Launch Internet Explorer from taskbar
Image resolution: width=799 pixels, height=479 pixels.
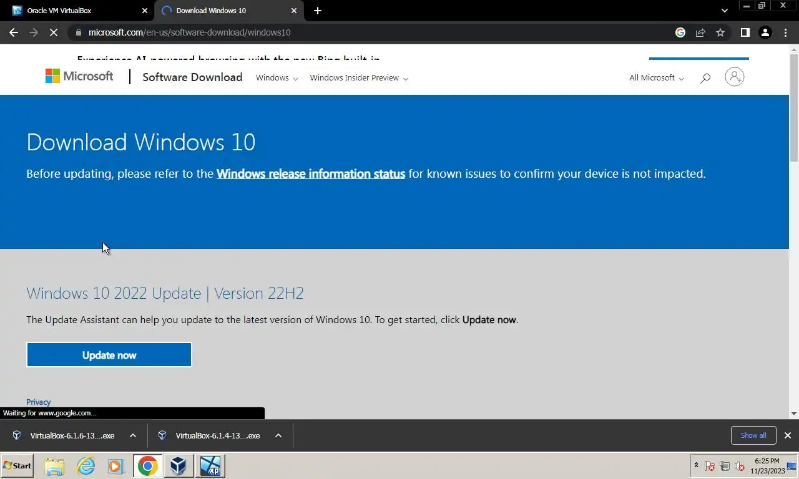pyautogui.click(x=86, y=466)
